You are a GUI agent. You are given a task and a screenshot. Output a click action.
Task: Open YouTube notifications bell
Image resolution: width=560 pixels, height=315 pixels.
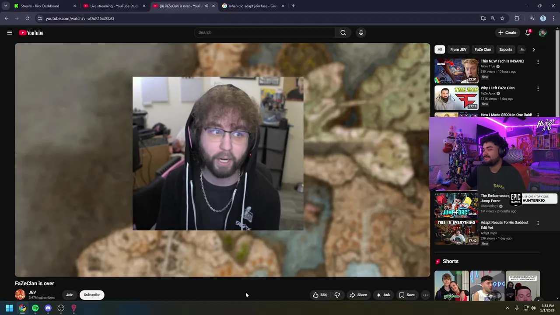[528, 32]
